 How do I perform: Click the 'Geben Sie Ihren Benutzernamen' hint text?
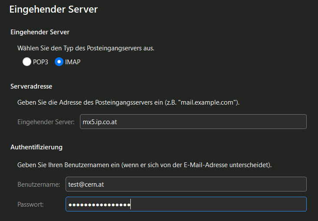144,165
